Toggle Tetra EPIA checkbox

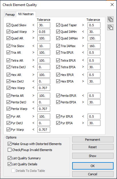coord(58,67)
